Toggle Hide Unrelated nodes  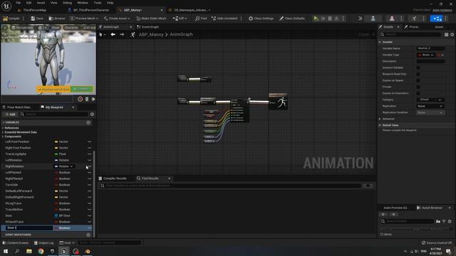224,18
